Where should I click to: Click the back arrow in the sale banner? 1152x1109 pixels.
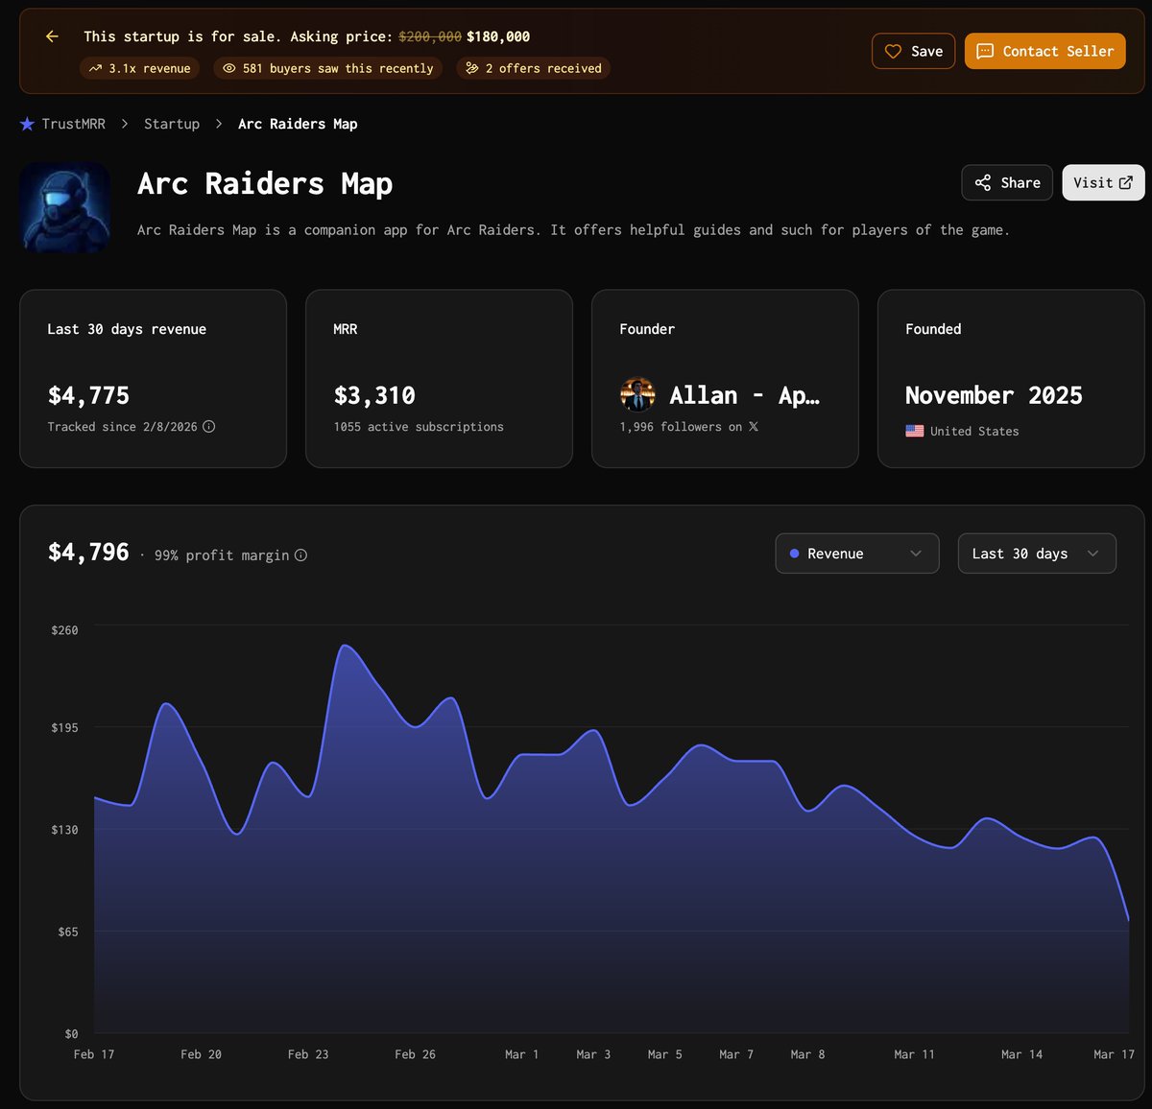click(x=51, y=36)
